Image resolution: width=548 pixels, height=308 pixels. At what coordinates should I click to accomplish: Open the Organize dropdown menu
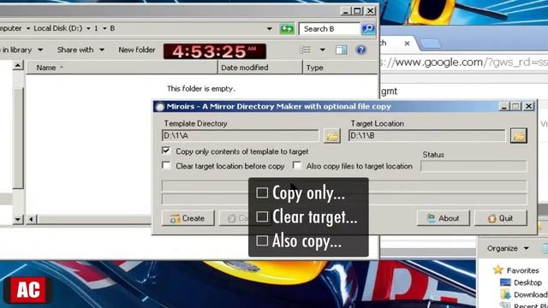[508, 248]
